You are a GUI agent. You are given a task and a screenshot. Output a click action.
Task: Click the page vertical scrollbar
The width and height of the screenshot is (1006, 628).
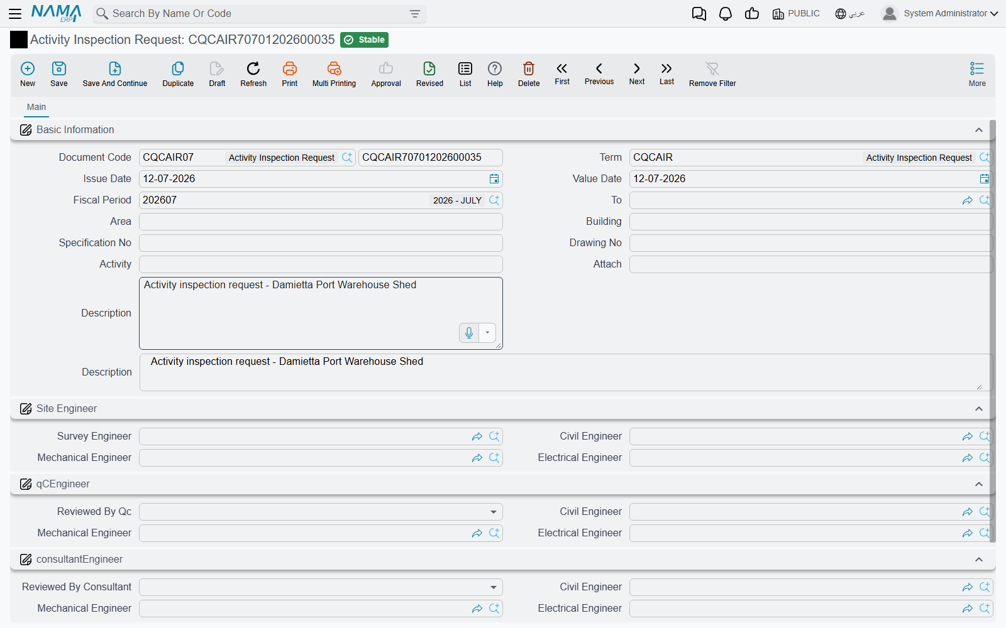point(993,331)
